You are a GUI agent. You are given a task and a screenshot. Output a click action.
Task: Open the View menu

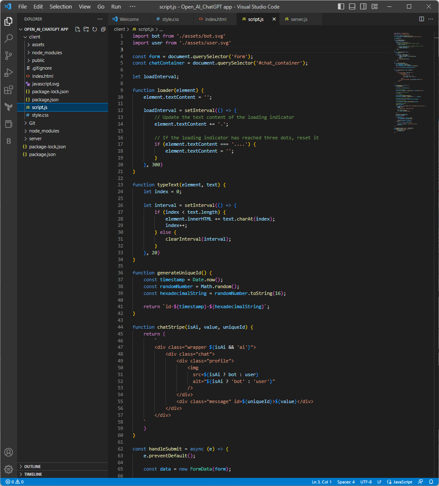(x=85, y=6)
